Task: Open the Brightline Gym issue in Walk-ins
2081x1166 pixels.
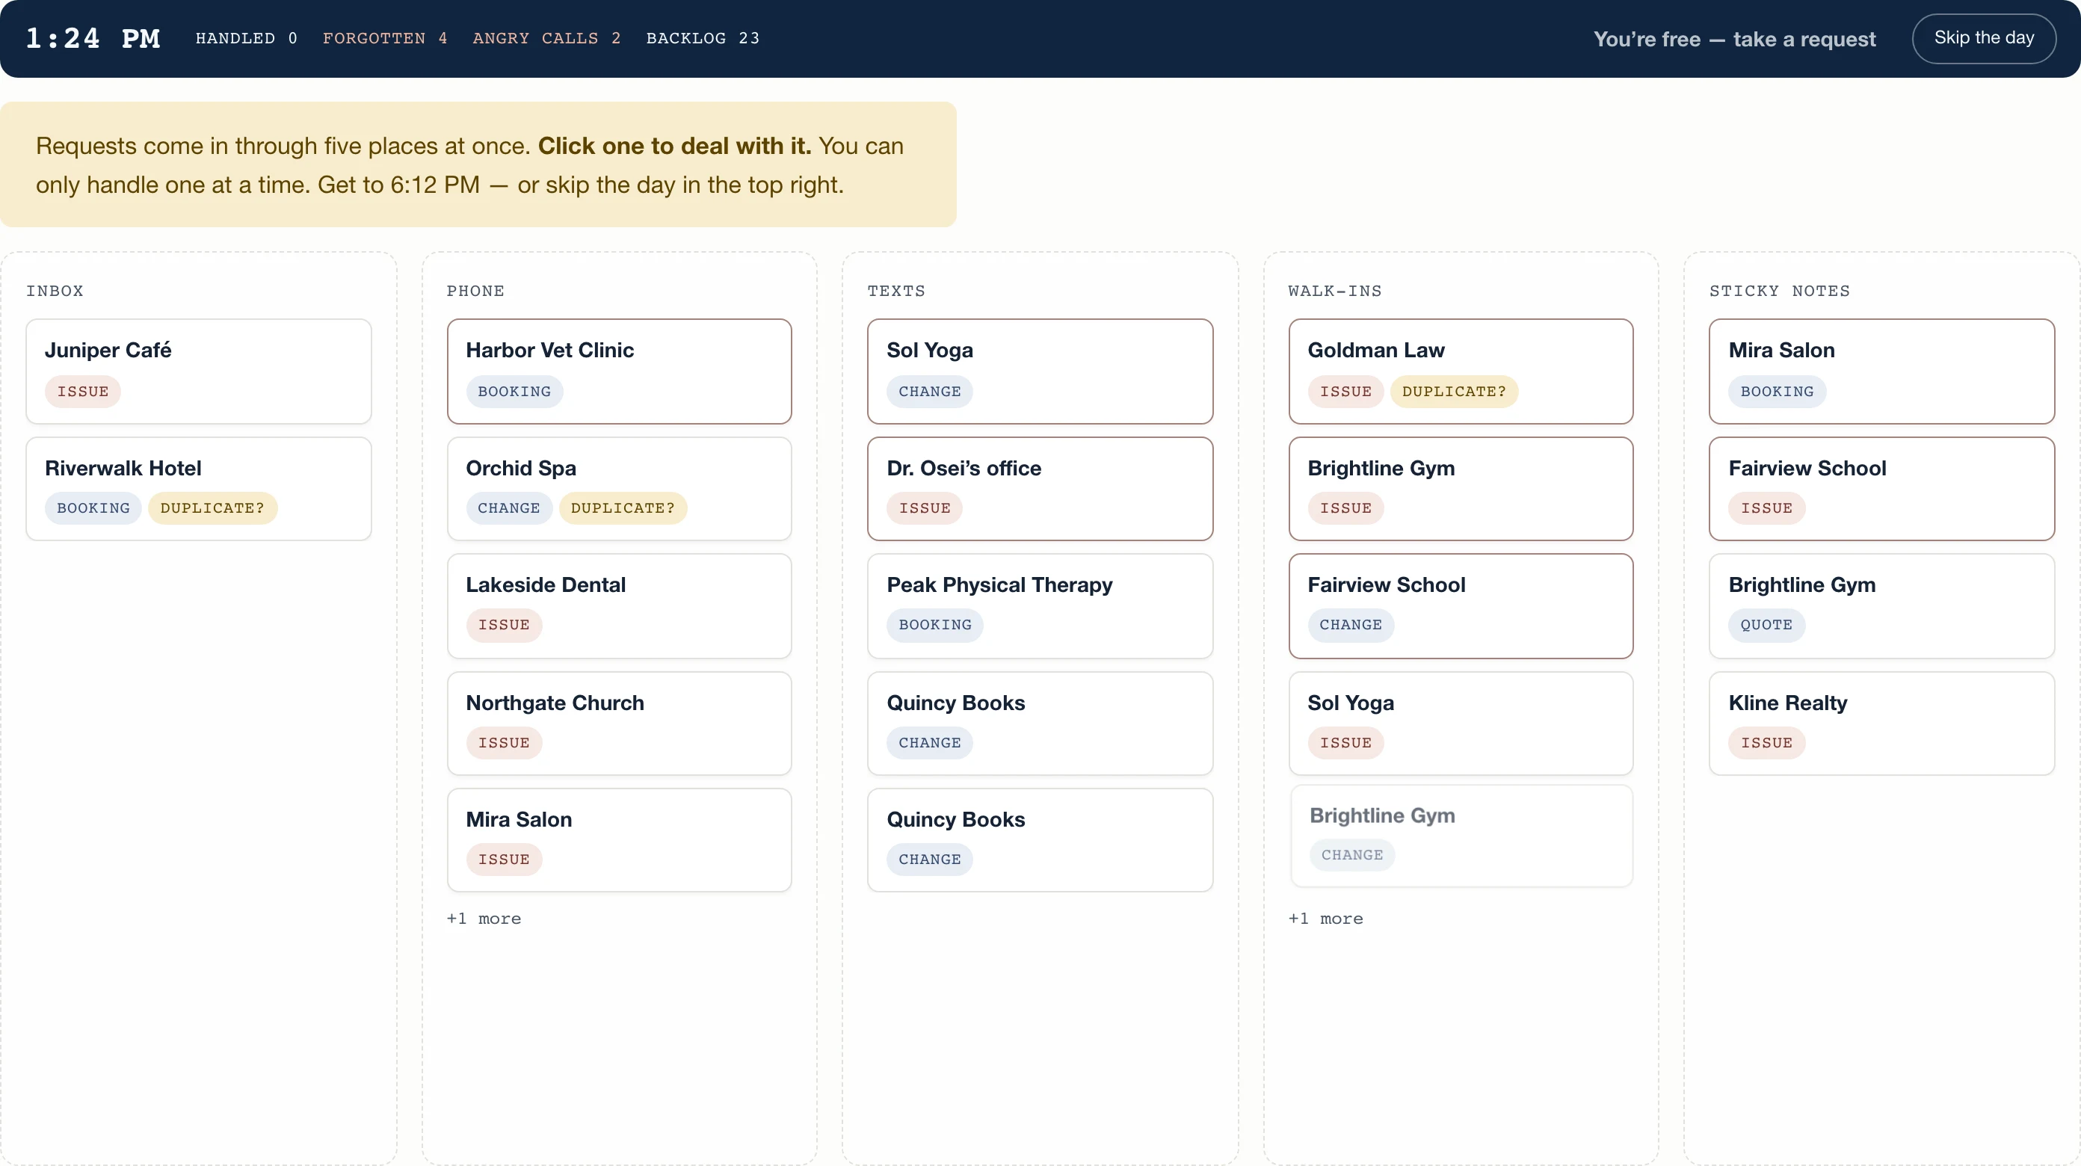Action: 1461,488
